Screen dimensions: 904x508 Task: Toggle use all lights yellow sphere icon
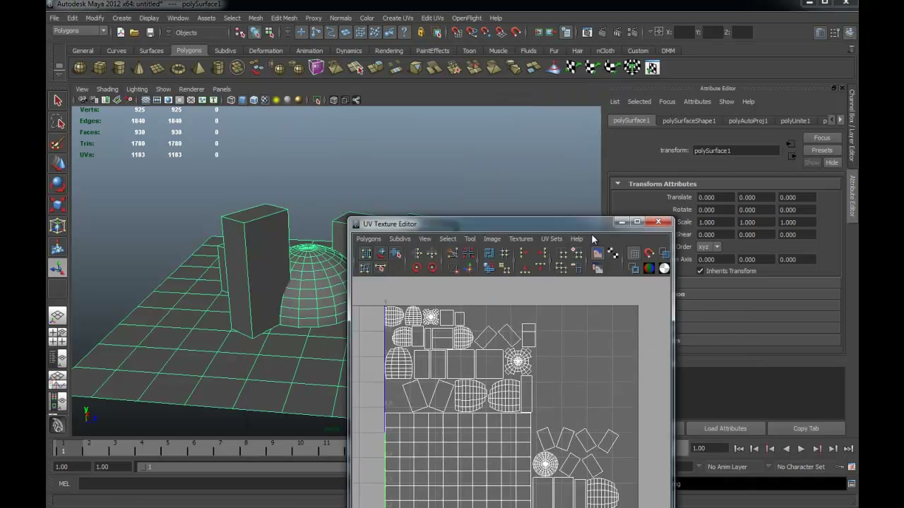pyautogui.click(x=276, y=100)
